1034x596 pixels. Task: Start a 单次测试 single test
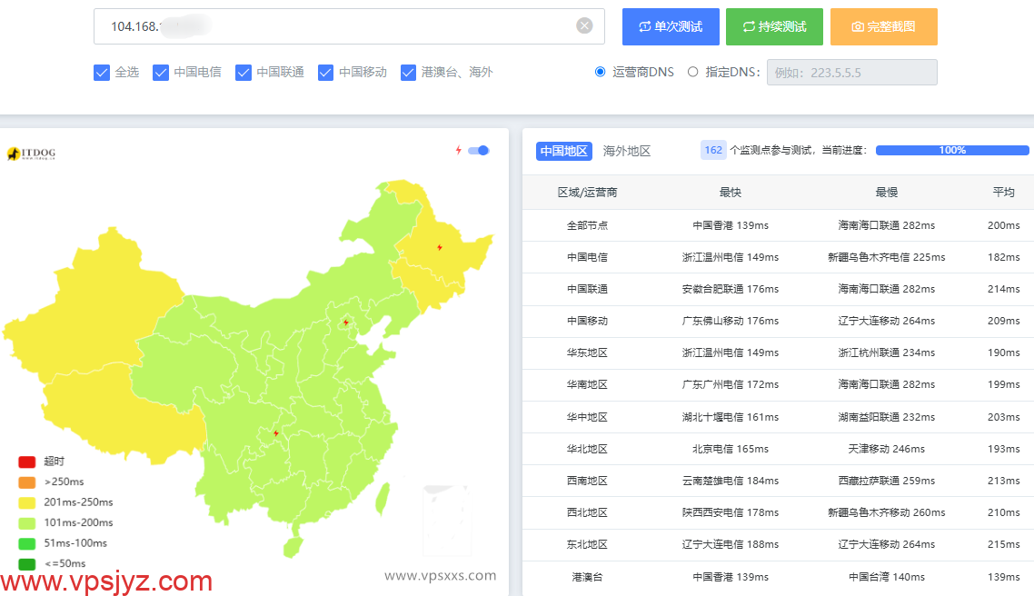671,27
